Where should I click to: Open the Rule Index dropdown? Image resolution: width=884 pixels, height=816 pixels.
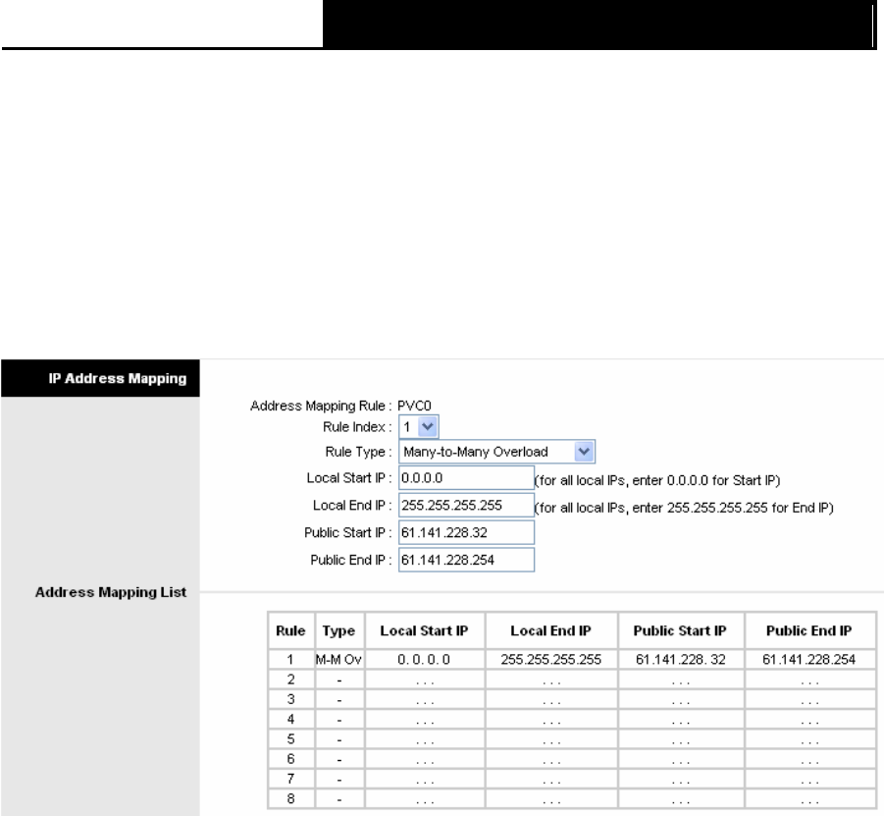coord(418,426)
